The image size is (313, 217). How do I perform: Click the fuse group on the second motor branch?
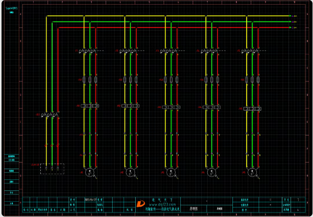pyautogui.click(x=130, y=80)
